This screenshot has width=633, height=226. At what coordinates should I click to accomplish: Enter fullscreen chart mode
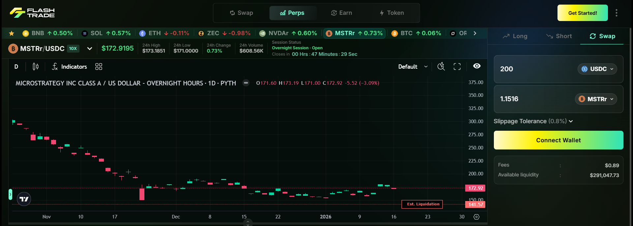(457, 67)
